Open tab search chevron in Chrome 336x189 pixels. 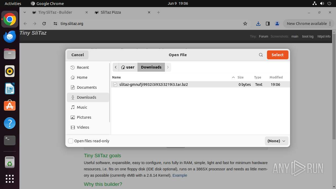click(24, 12)
